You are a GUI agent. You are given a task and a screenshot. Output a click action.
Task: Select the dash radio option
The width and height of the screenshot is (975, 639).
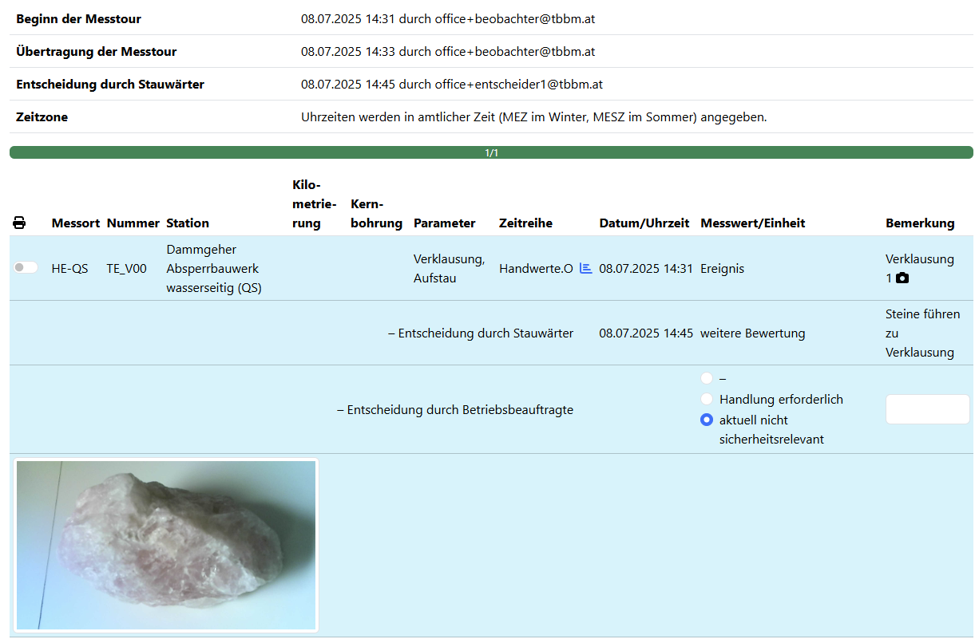coord(707,378)
